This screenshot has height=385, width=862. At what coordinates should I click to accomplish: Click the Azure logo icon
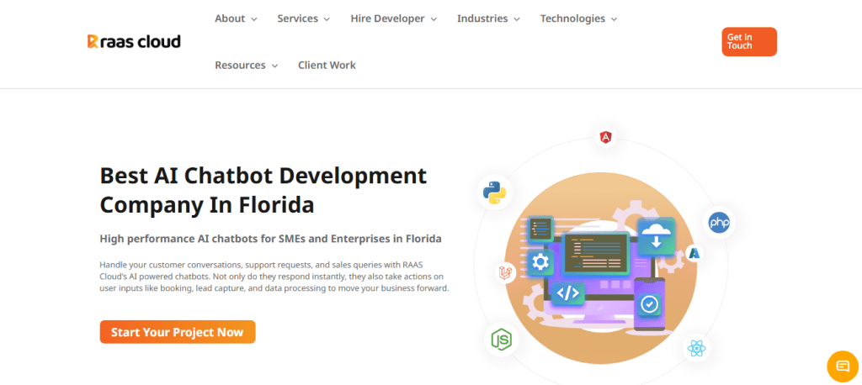click(x=694, y=253)
